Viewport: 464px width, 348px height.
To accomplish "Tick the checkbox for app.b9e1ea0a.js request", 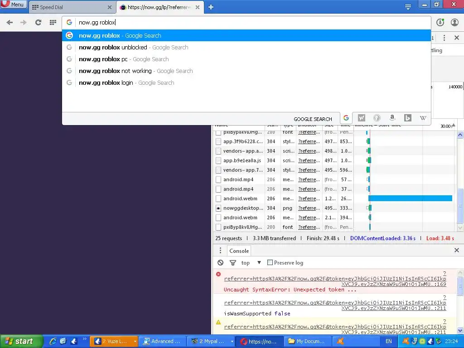I will [x=218, y=160].
